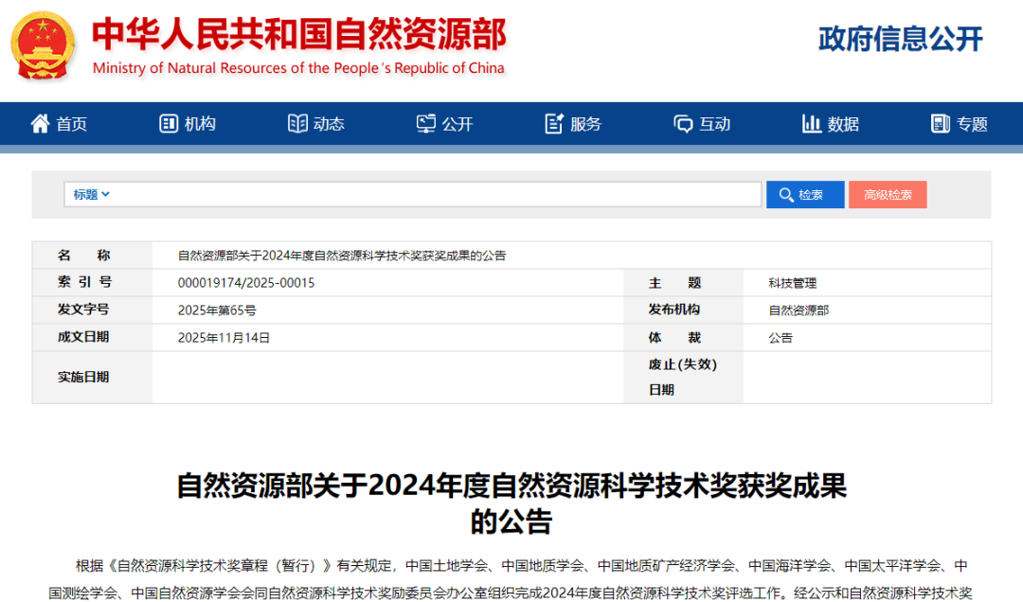Click the 互动 chat bubbles icon
Screen dimensions: 1023x602
coord(683,124)
